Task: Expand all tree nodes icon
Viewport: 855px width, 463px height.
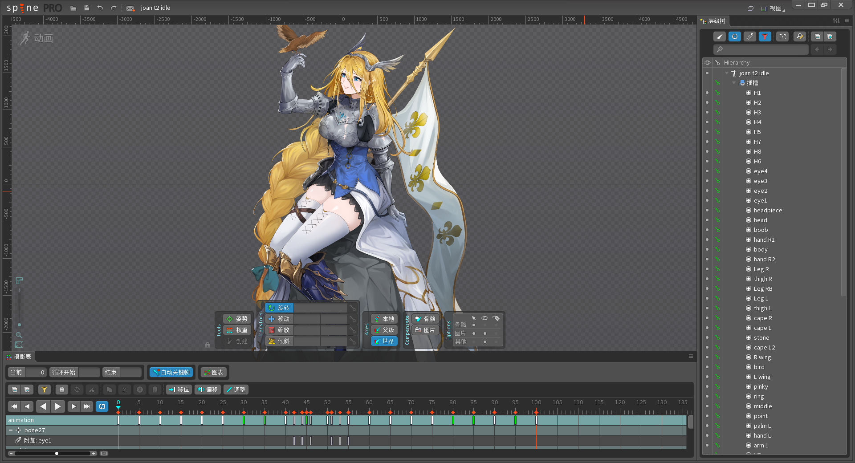Action: [830, 37]
